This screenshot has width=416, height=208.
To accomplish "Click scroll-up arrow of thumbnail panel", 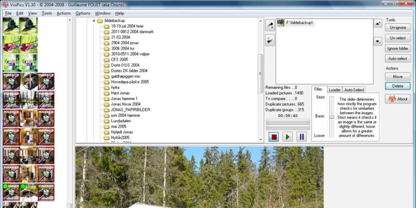I will click(70, 20).
